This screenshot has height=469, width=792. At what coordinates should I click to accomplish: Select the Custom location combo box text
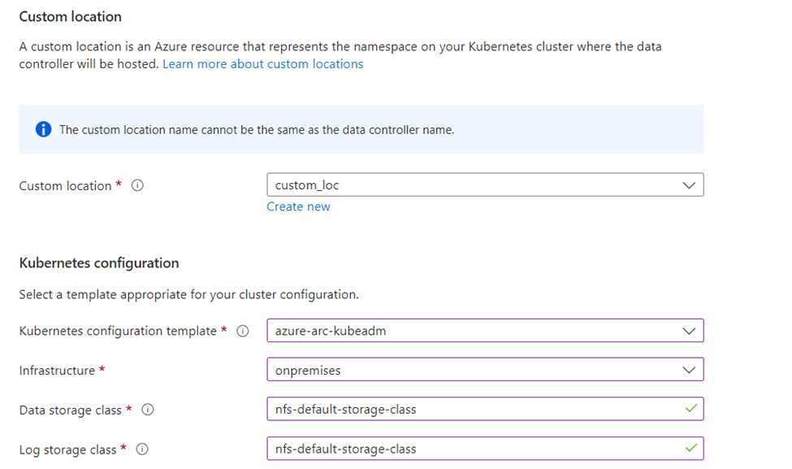coord(306,185)
